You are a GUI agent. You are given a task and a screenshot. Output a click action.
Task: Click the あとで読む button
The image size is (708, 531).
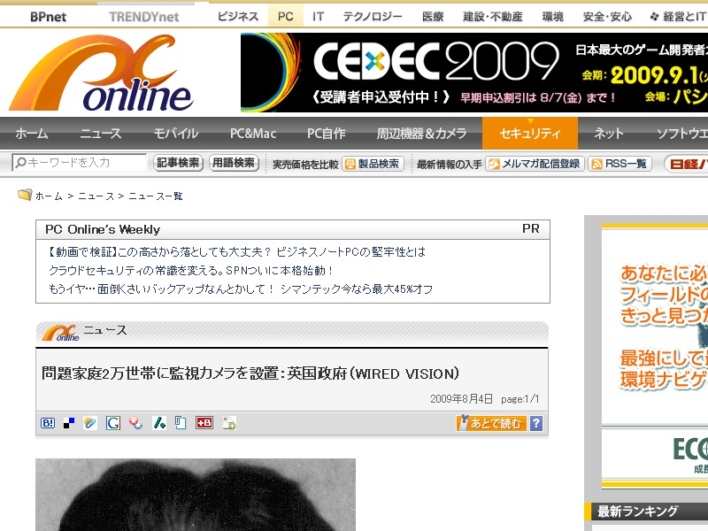[491, 424]
